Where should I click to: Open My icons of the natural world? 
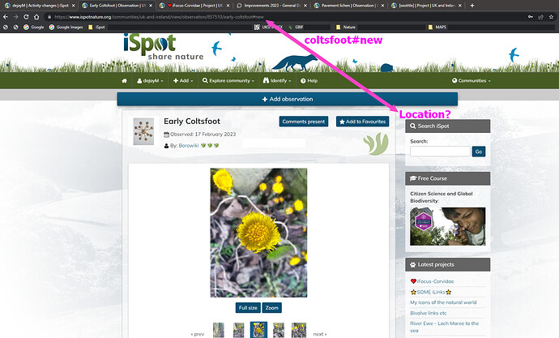[443, 302]
